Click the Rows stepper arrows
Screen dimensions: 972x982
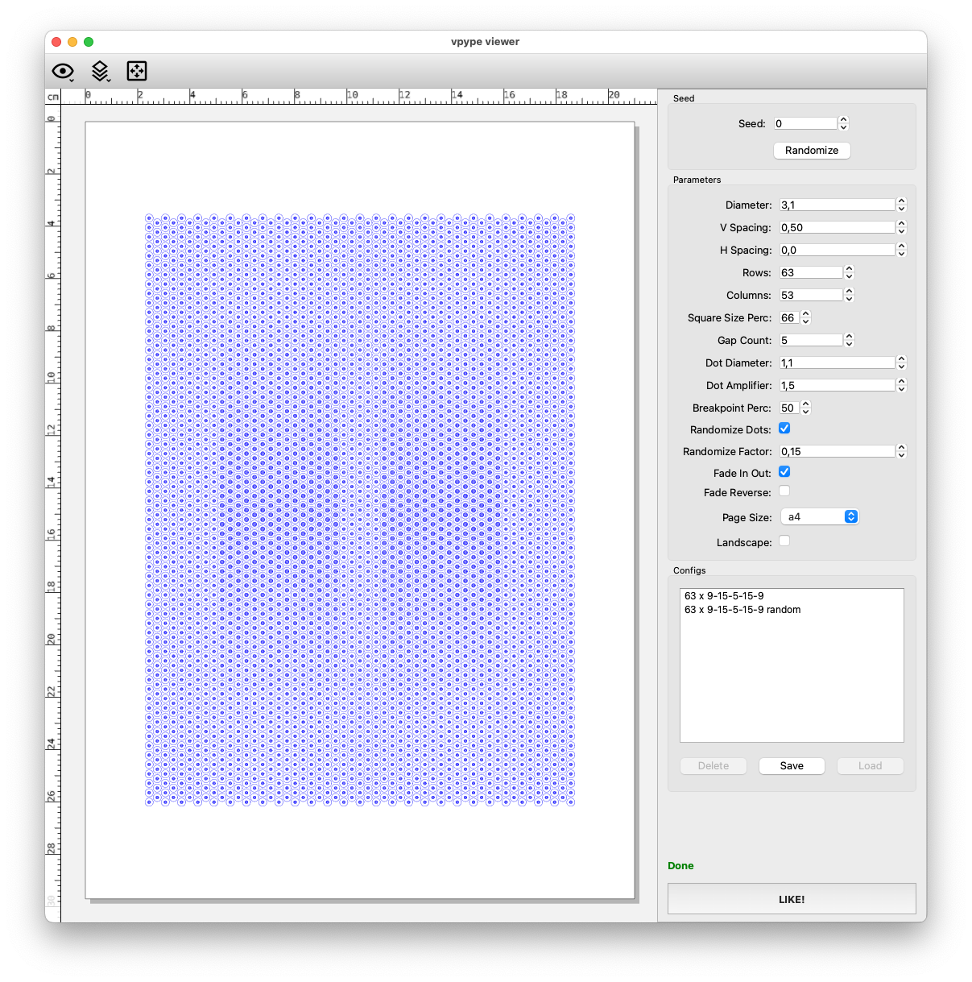click(849, 272)
